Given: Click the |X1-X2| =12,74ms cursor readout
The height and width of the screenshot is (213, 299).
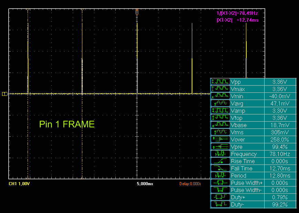Looking at the screenshot, I should (238, 20).
